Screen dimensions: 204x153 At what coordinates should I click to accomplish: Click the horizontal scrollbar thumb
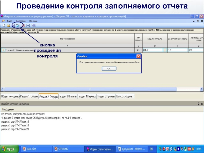[91, 89]
